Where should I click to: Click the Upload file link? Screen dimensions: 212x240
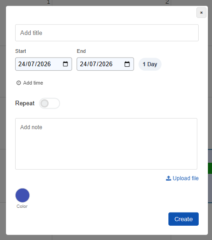point(185,178)
